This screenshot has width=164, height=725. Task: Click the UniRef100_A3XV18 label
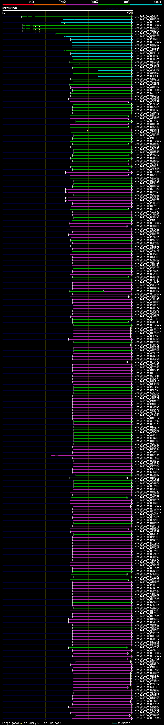click(x=147, y=181)
